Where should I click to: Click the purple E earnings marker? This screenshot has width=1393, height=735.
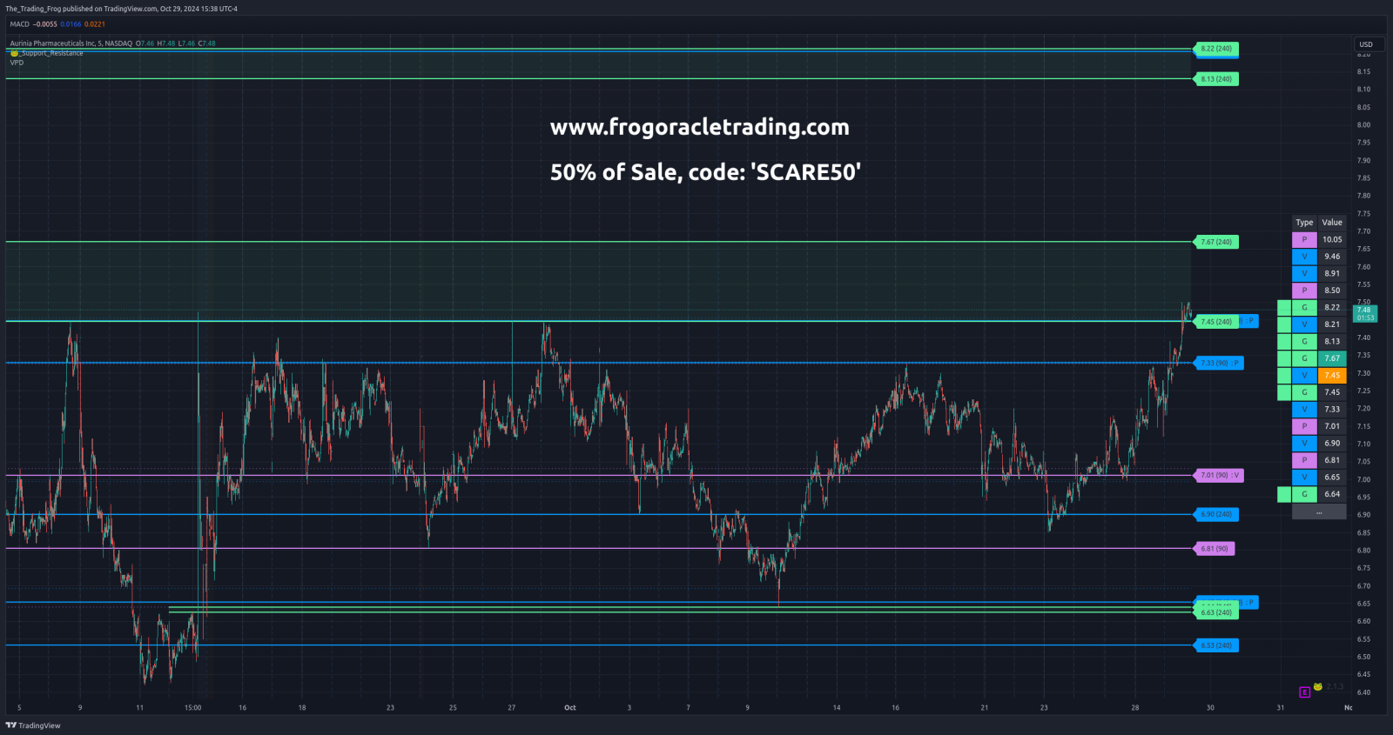1304,692
